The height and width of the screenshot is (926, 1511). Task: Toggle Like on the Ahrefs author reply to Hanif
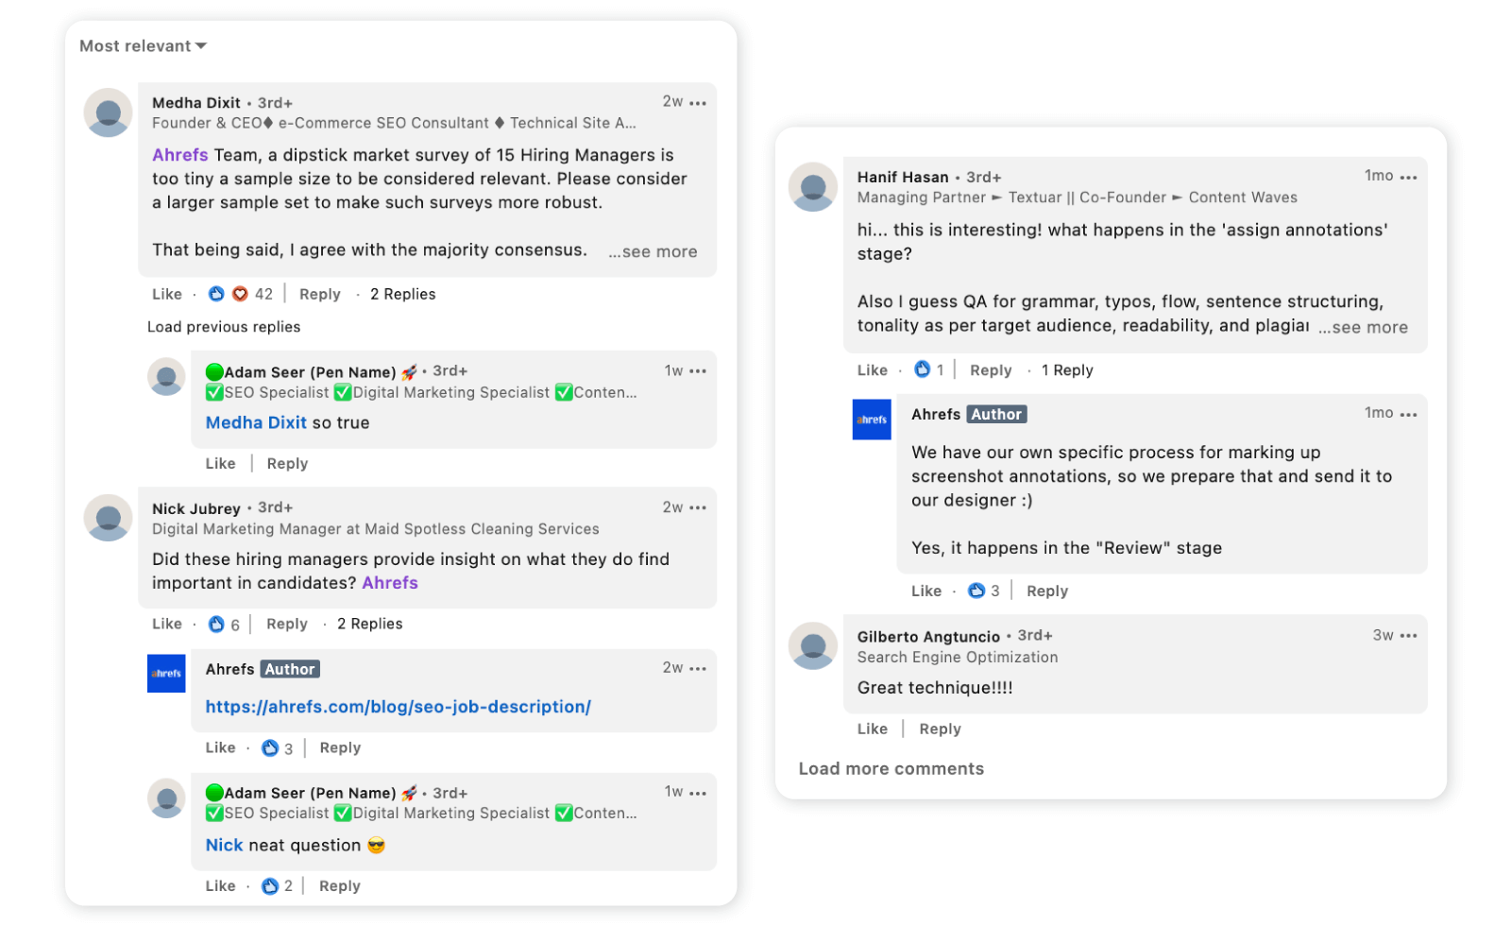(926, 591)
